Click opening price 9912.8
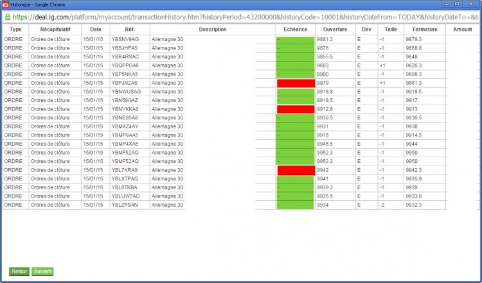 coord(325,109)
